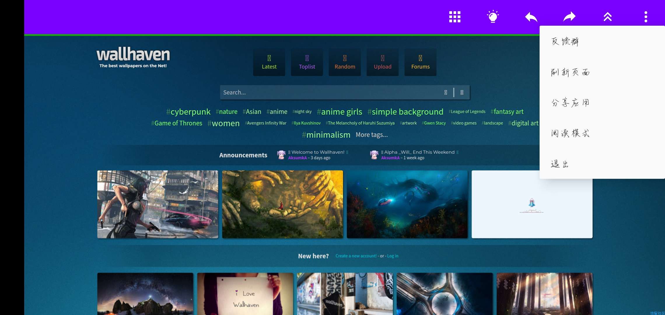Open the #League of Legends tag
Image resolution: width=665 pixels, height=315 pixels.
click(x=467, y=112)
